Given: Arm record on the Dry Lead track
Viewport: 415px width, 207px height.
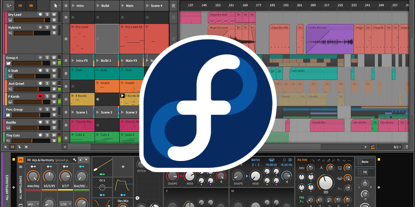Looking at the screenshot, I should (x=40, y=14).
